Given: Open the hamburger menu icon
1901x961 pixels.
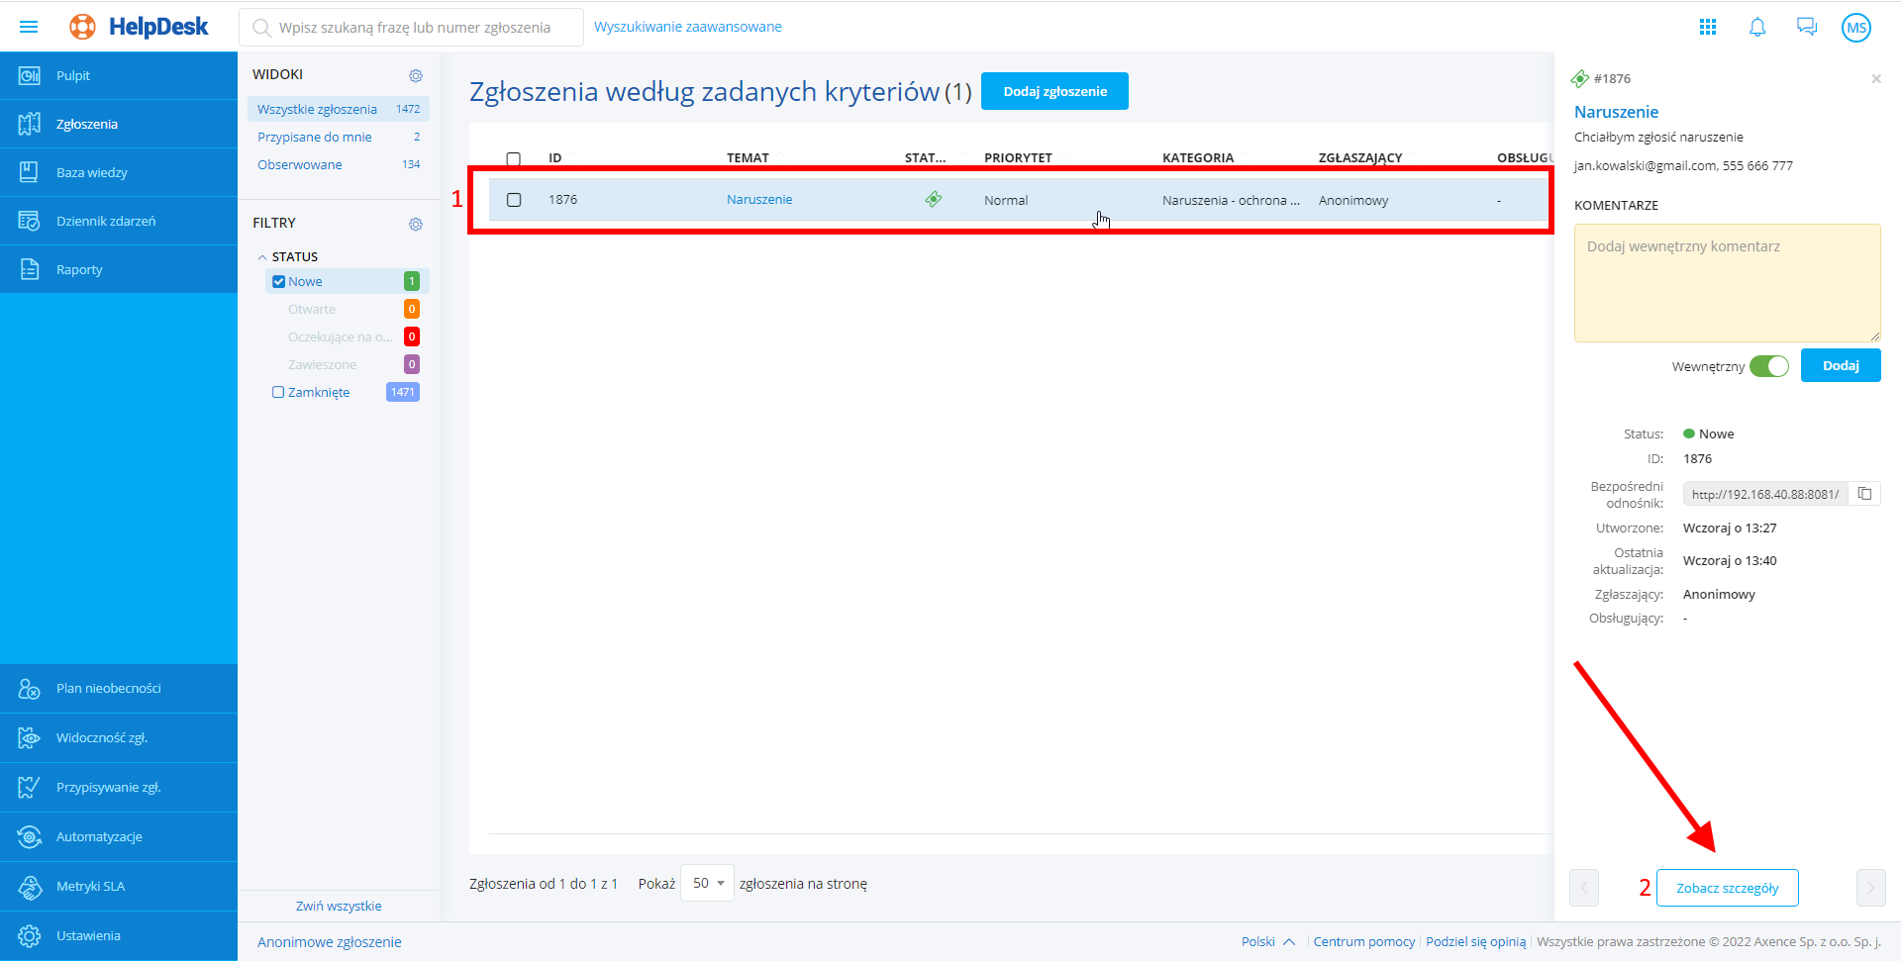Looking at the screenshot, I should click(x=29, y=27).
